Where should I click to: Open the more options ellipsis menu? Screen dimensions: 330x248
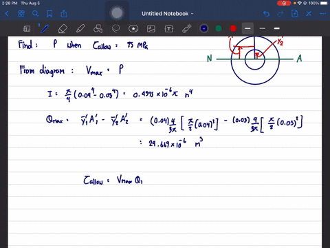click(x=323, y=14)
